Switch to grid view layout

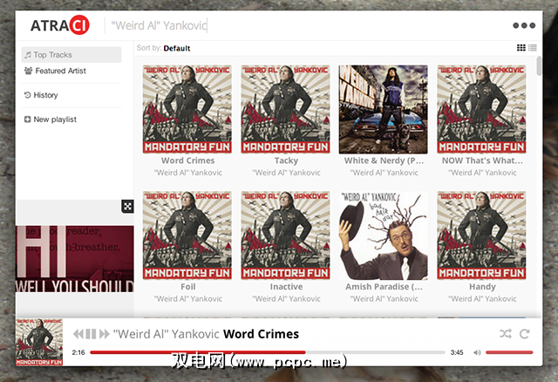[521, 48]
